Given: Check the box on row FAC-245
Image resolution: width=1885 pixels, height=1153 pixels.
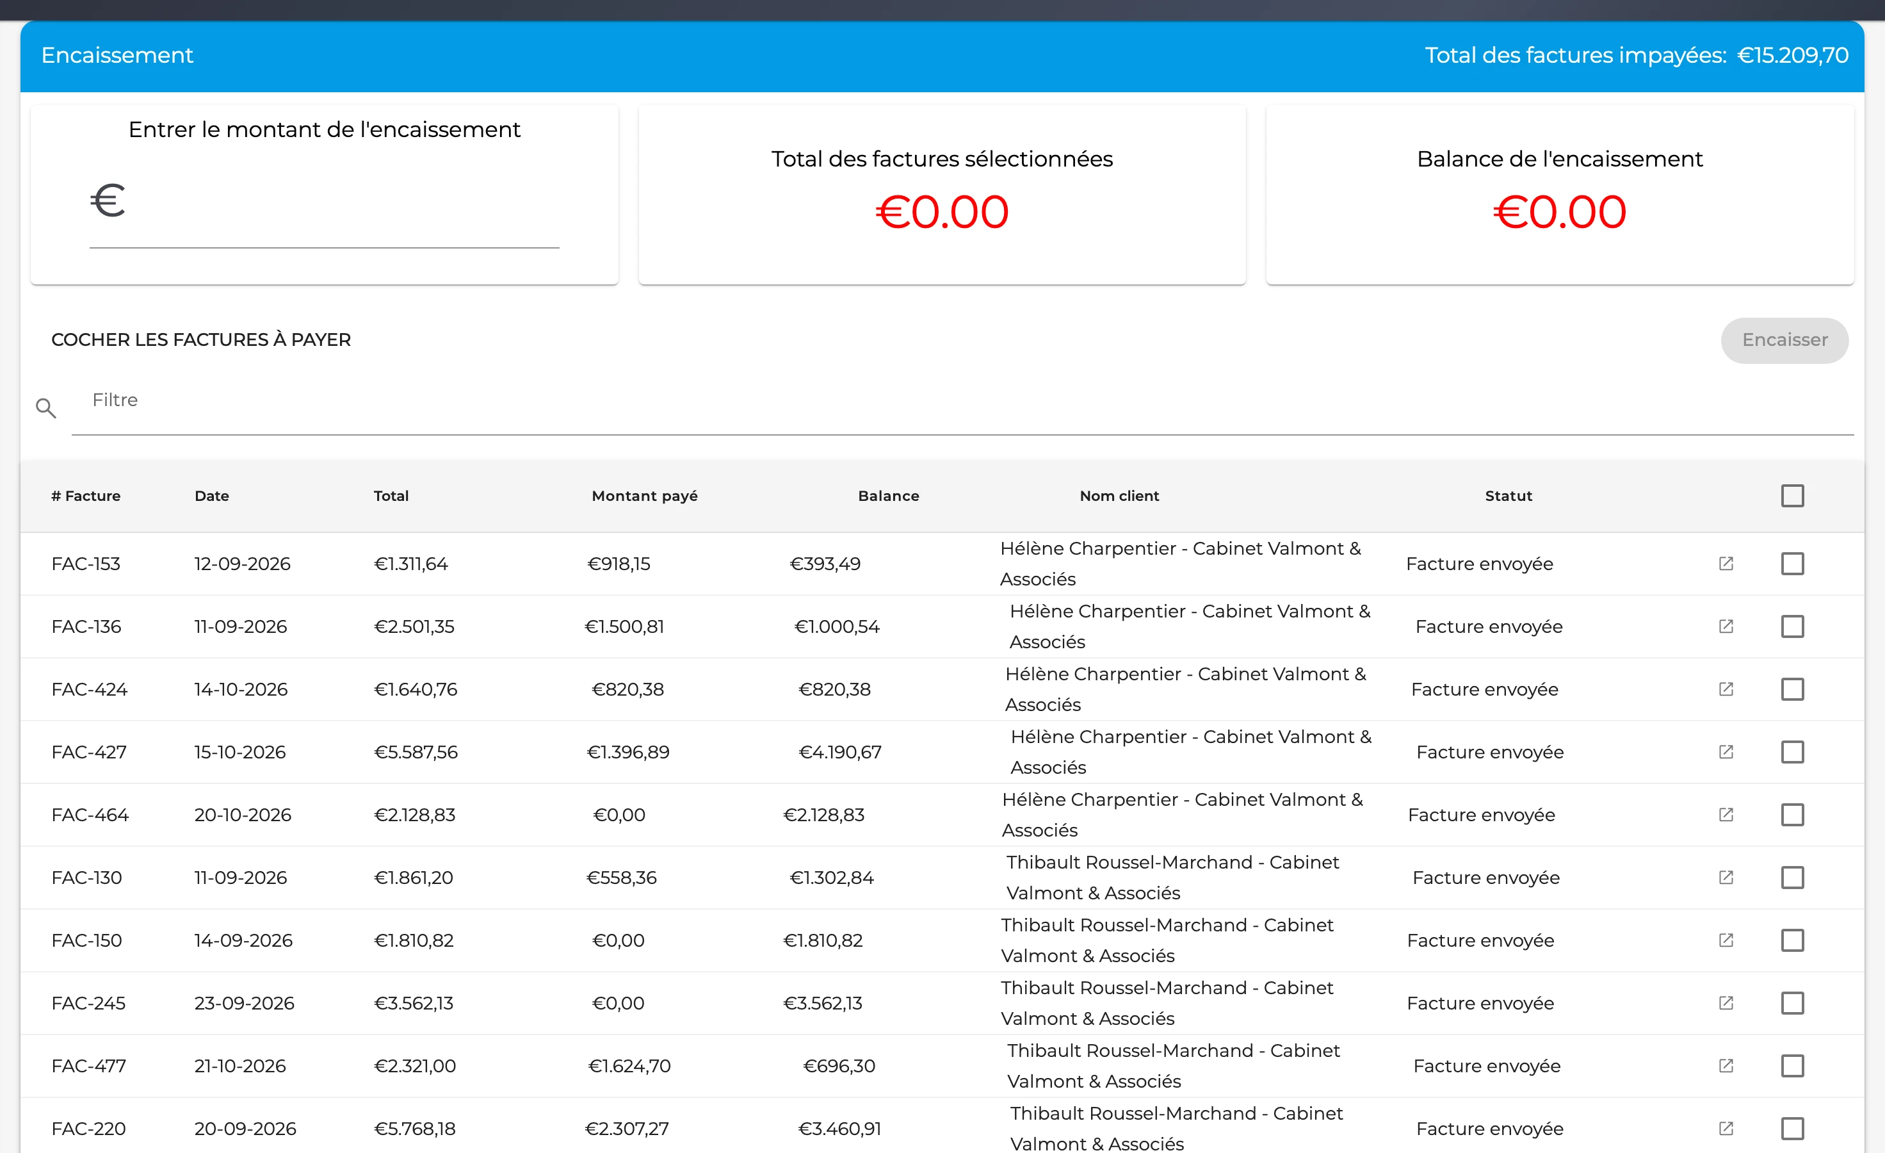Looking at the screenshot, I should tap(1792, 1003).
